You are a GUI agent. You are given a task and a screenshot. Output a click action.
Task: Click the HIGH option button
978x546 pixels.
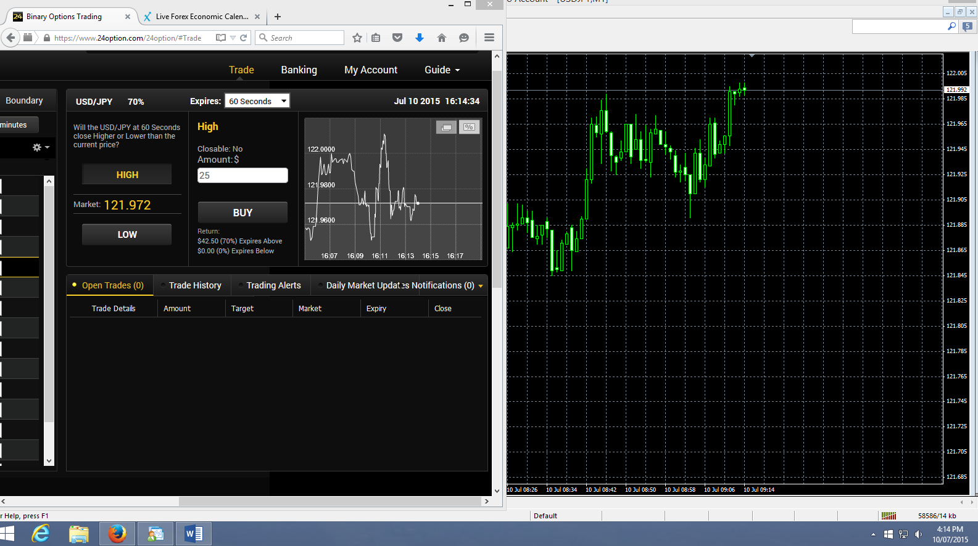127,174
